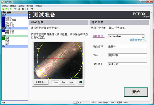Click the 分析 section header
The width and height of the screenshot is (154, 105).
coord(15,36)
